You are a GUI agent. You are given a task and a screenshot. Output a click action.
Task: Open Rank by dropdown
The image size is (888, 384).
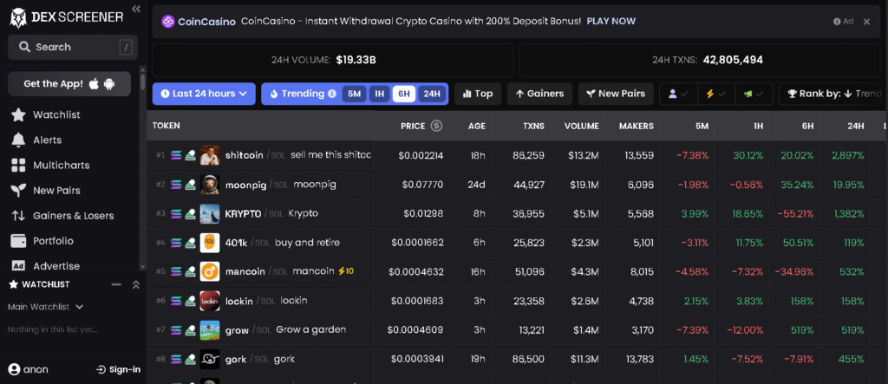tap(833, 94)
